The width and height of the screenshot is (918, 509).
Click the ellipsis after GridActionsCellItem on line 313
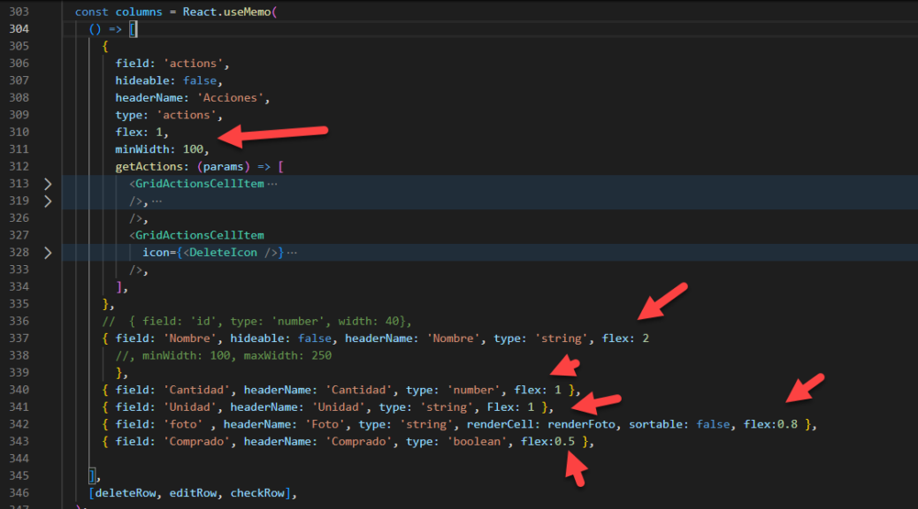[272, 184]
